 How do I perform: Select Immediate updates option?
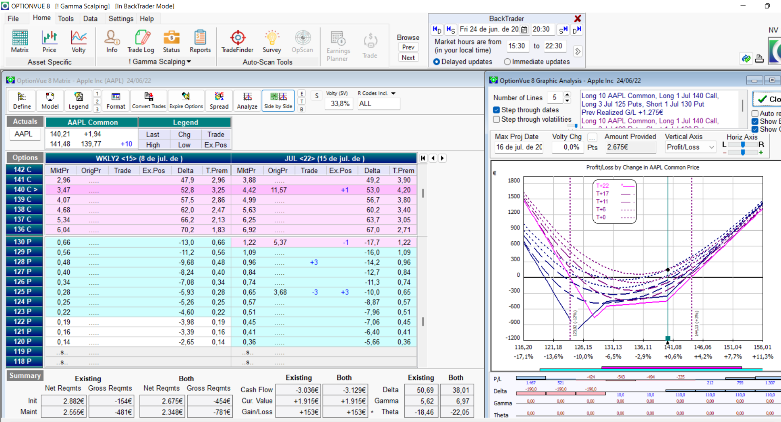(x=537, y=62)
